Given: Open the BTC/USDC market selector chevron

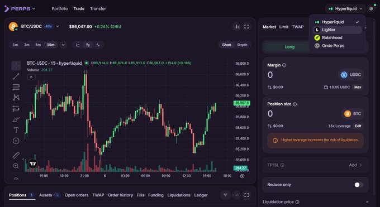Looking at the screenshot, I should tap(58, 26).
